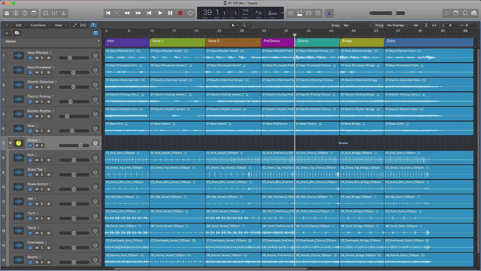Open the Library panel icon
The height and width of the screenshot is (271, 481).
tap(7, 13)
